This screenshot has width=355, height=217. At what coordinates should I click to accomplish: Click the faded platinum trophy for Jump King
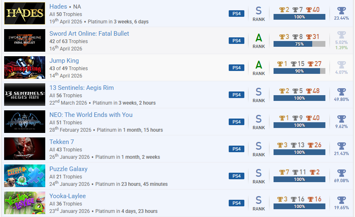341,64
